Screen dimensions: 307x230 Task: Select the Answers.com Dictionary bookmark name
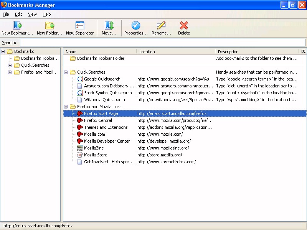(109, 86)
